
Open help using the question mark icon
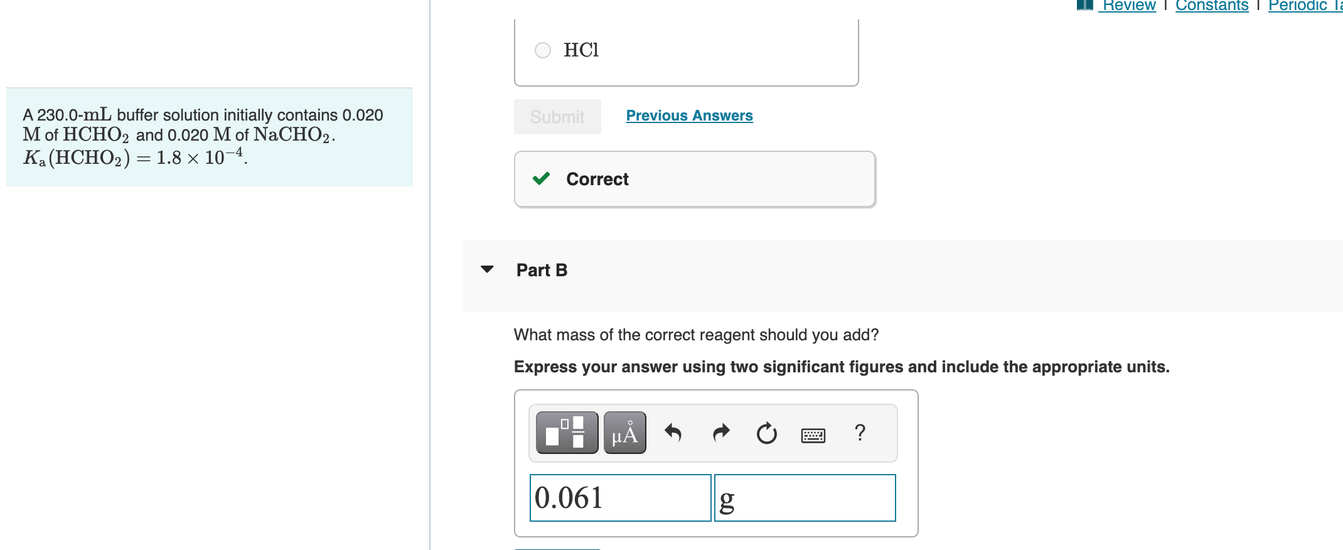coord(860,432)
